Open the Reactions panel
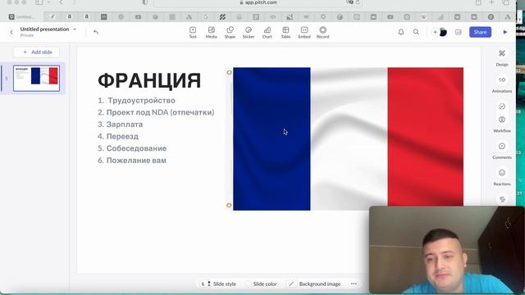The height and width of the screenshot is (295, 525). [502, 177]
